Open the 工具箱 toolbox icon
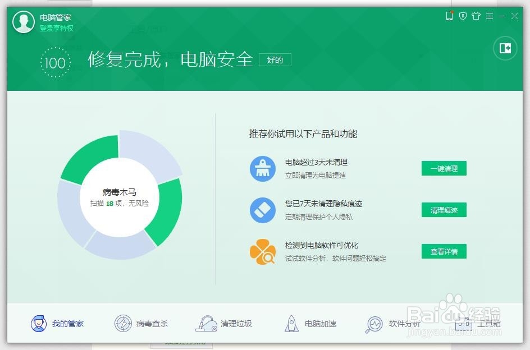 (x=464, y=324)
